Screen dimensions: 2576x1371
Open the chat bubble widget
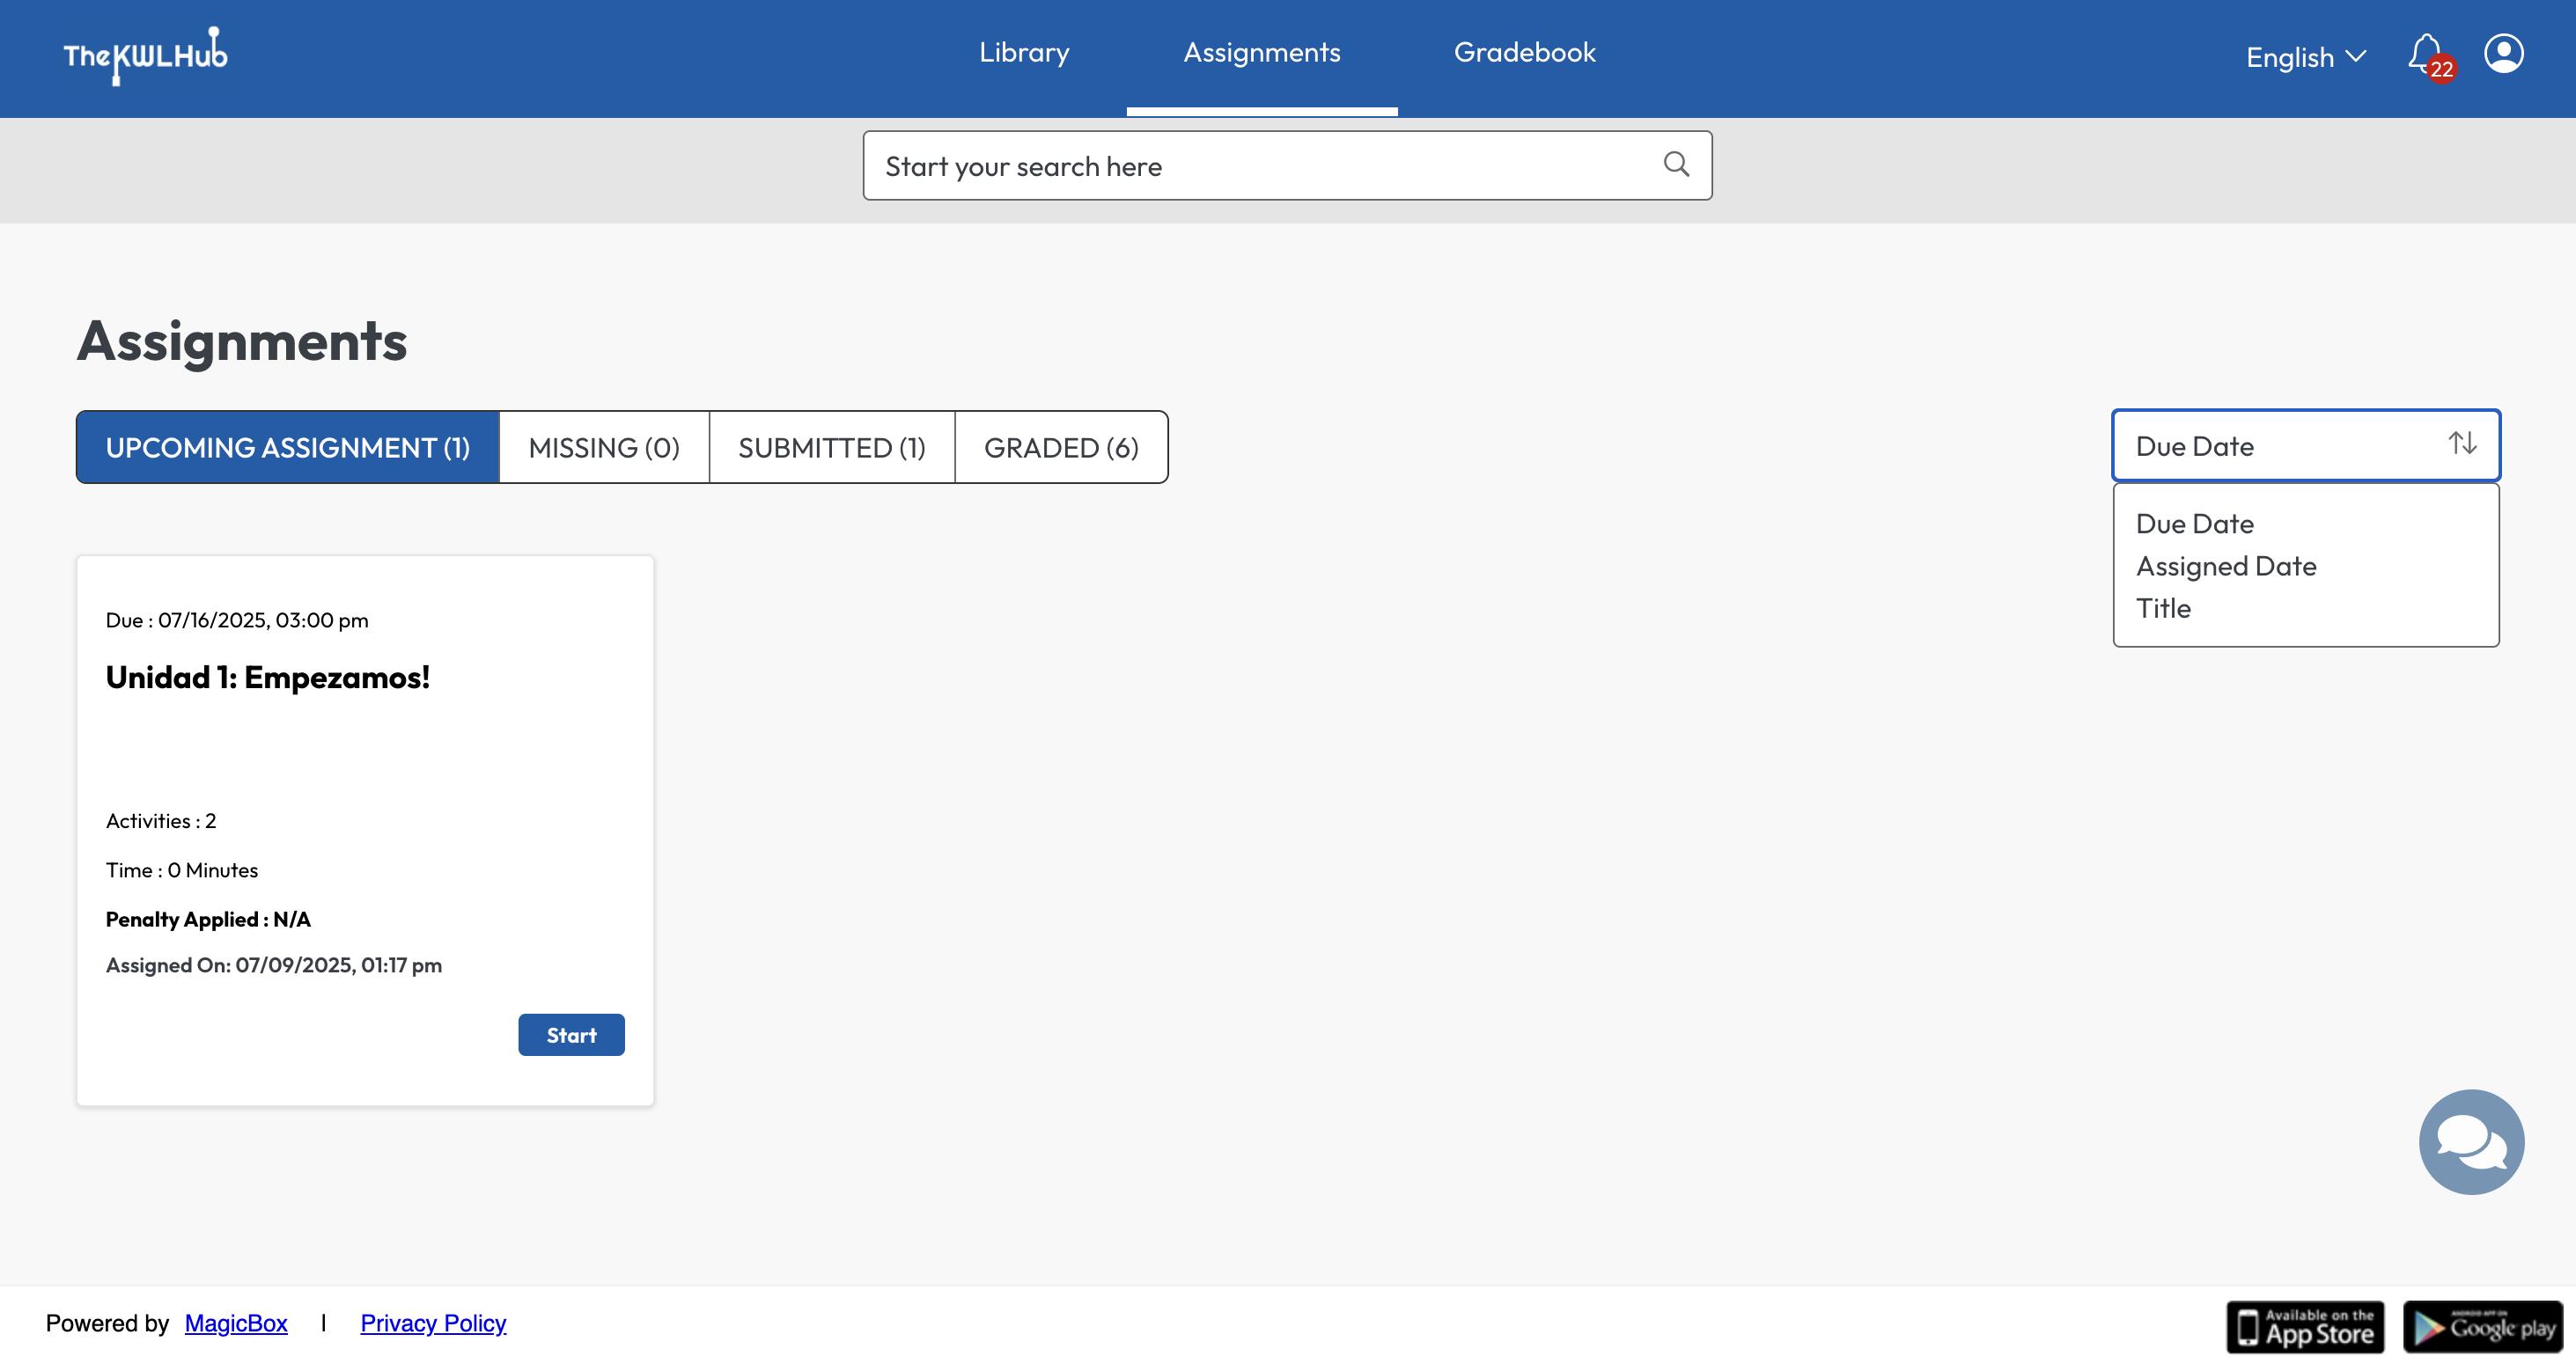pos(2471,1141)
